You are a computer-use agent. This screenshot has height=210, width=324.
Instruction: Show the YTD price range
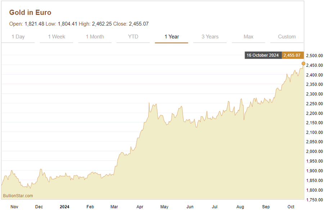click(x=133, y=37)
